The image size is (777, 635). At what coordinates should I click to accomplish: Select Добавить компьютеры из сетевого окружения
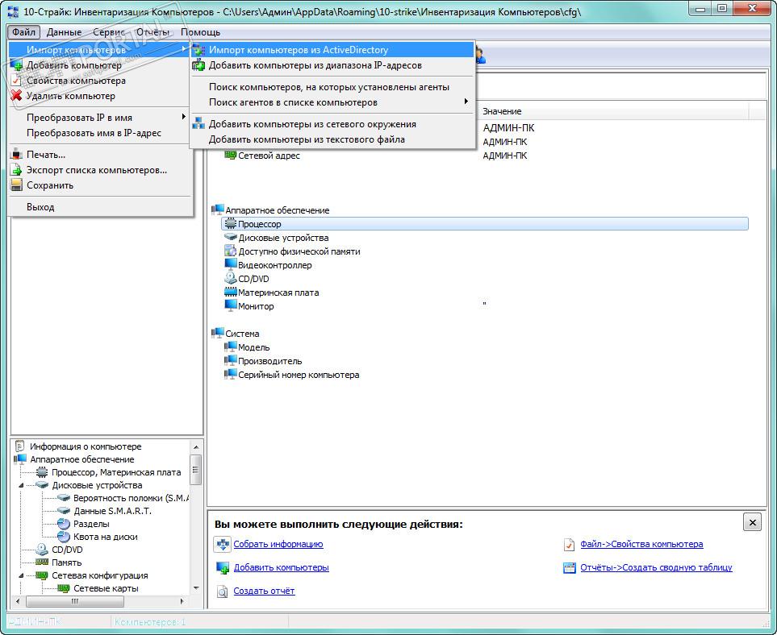coord(332,124)
